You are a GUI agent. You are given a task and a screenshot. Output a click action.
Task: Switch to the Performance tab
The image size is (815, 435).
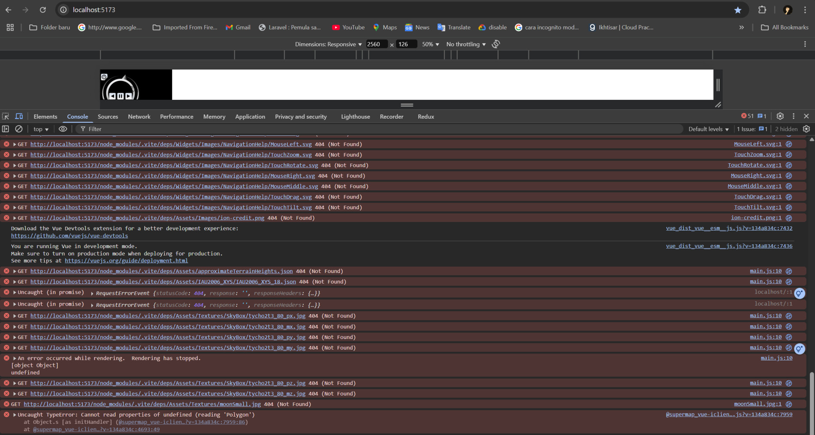tap(177, 117)
